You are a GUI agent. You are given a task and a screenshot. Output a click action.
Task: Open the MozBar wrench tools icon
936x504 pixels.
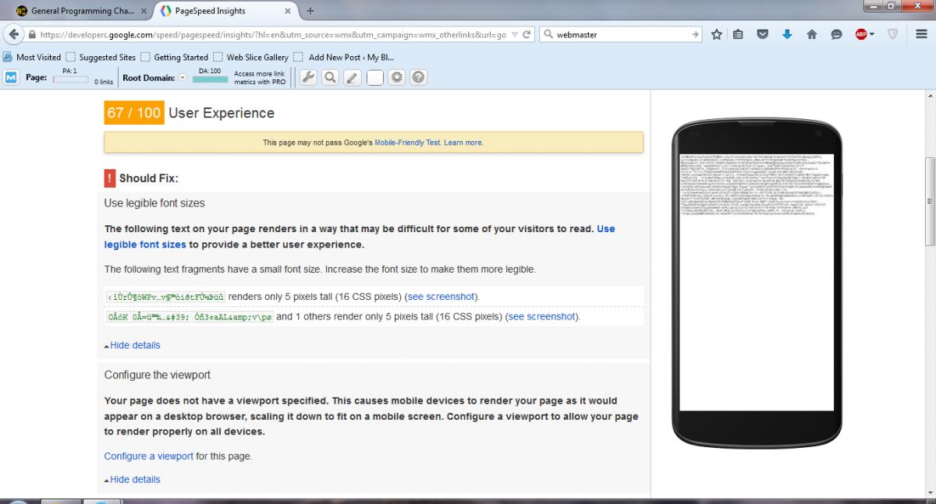[308, 77]
